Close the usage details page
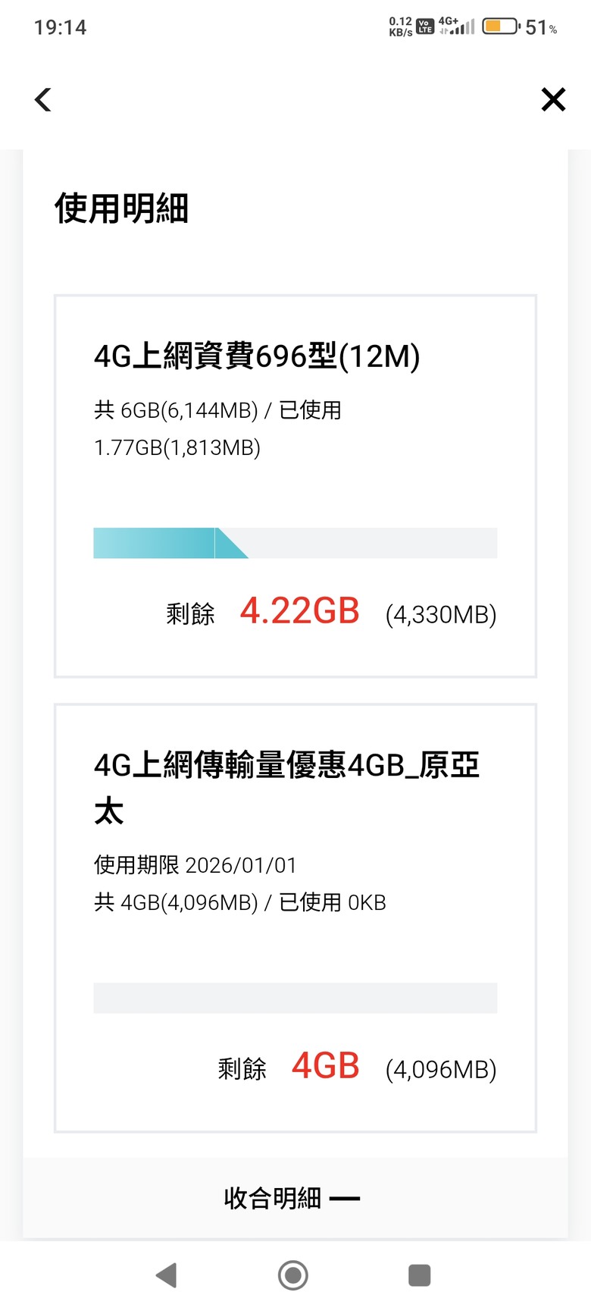 point(553,99)
